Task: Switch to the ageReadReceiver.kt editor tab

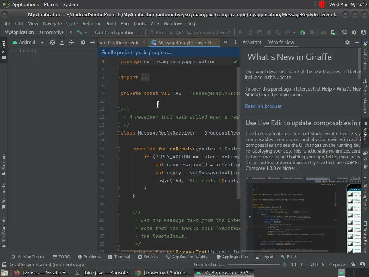Action: tap(119, 43)
